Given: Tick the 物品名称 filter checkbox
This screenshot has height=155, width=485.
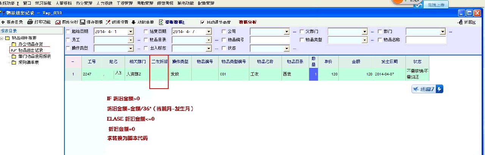Looking at the screenshot, I should click(380, 40).
